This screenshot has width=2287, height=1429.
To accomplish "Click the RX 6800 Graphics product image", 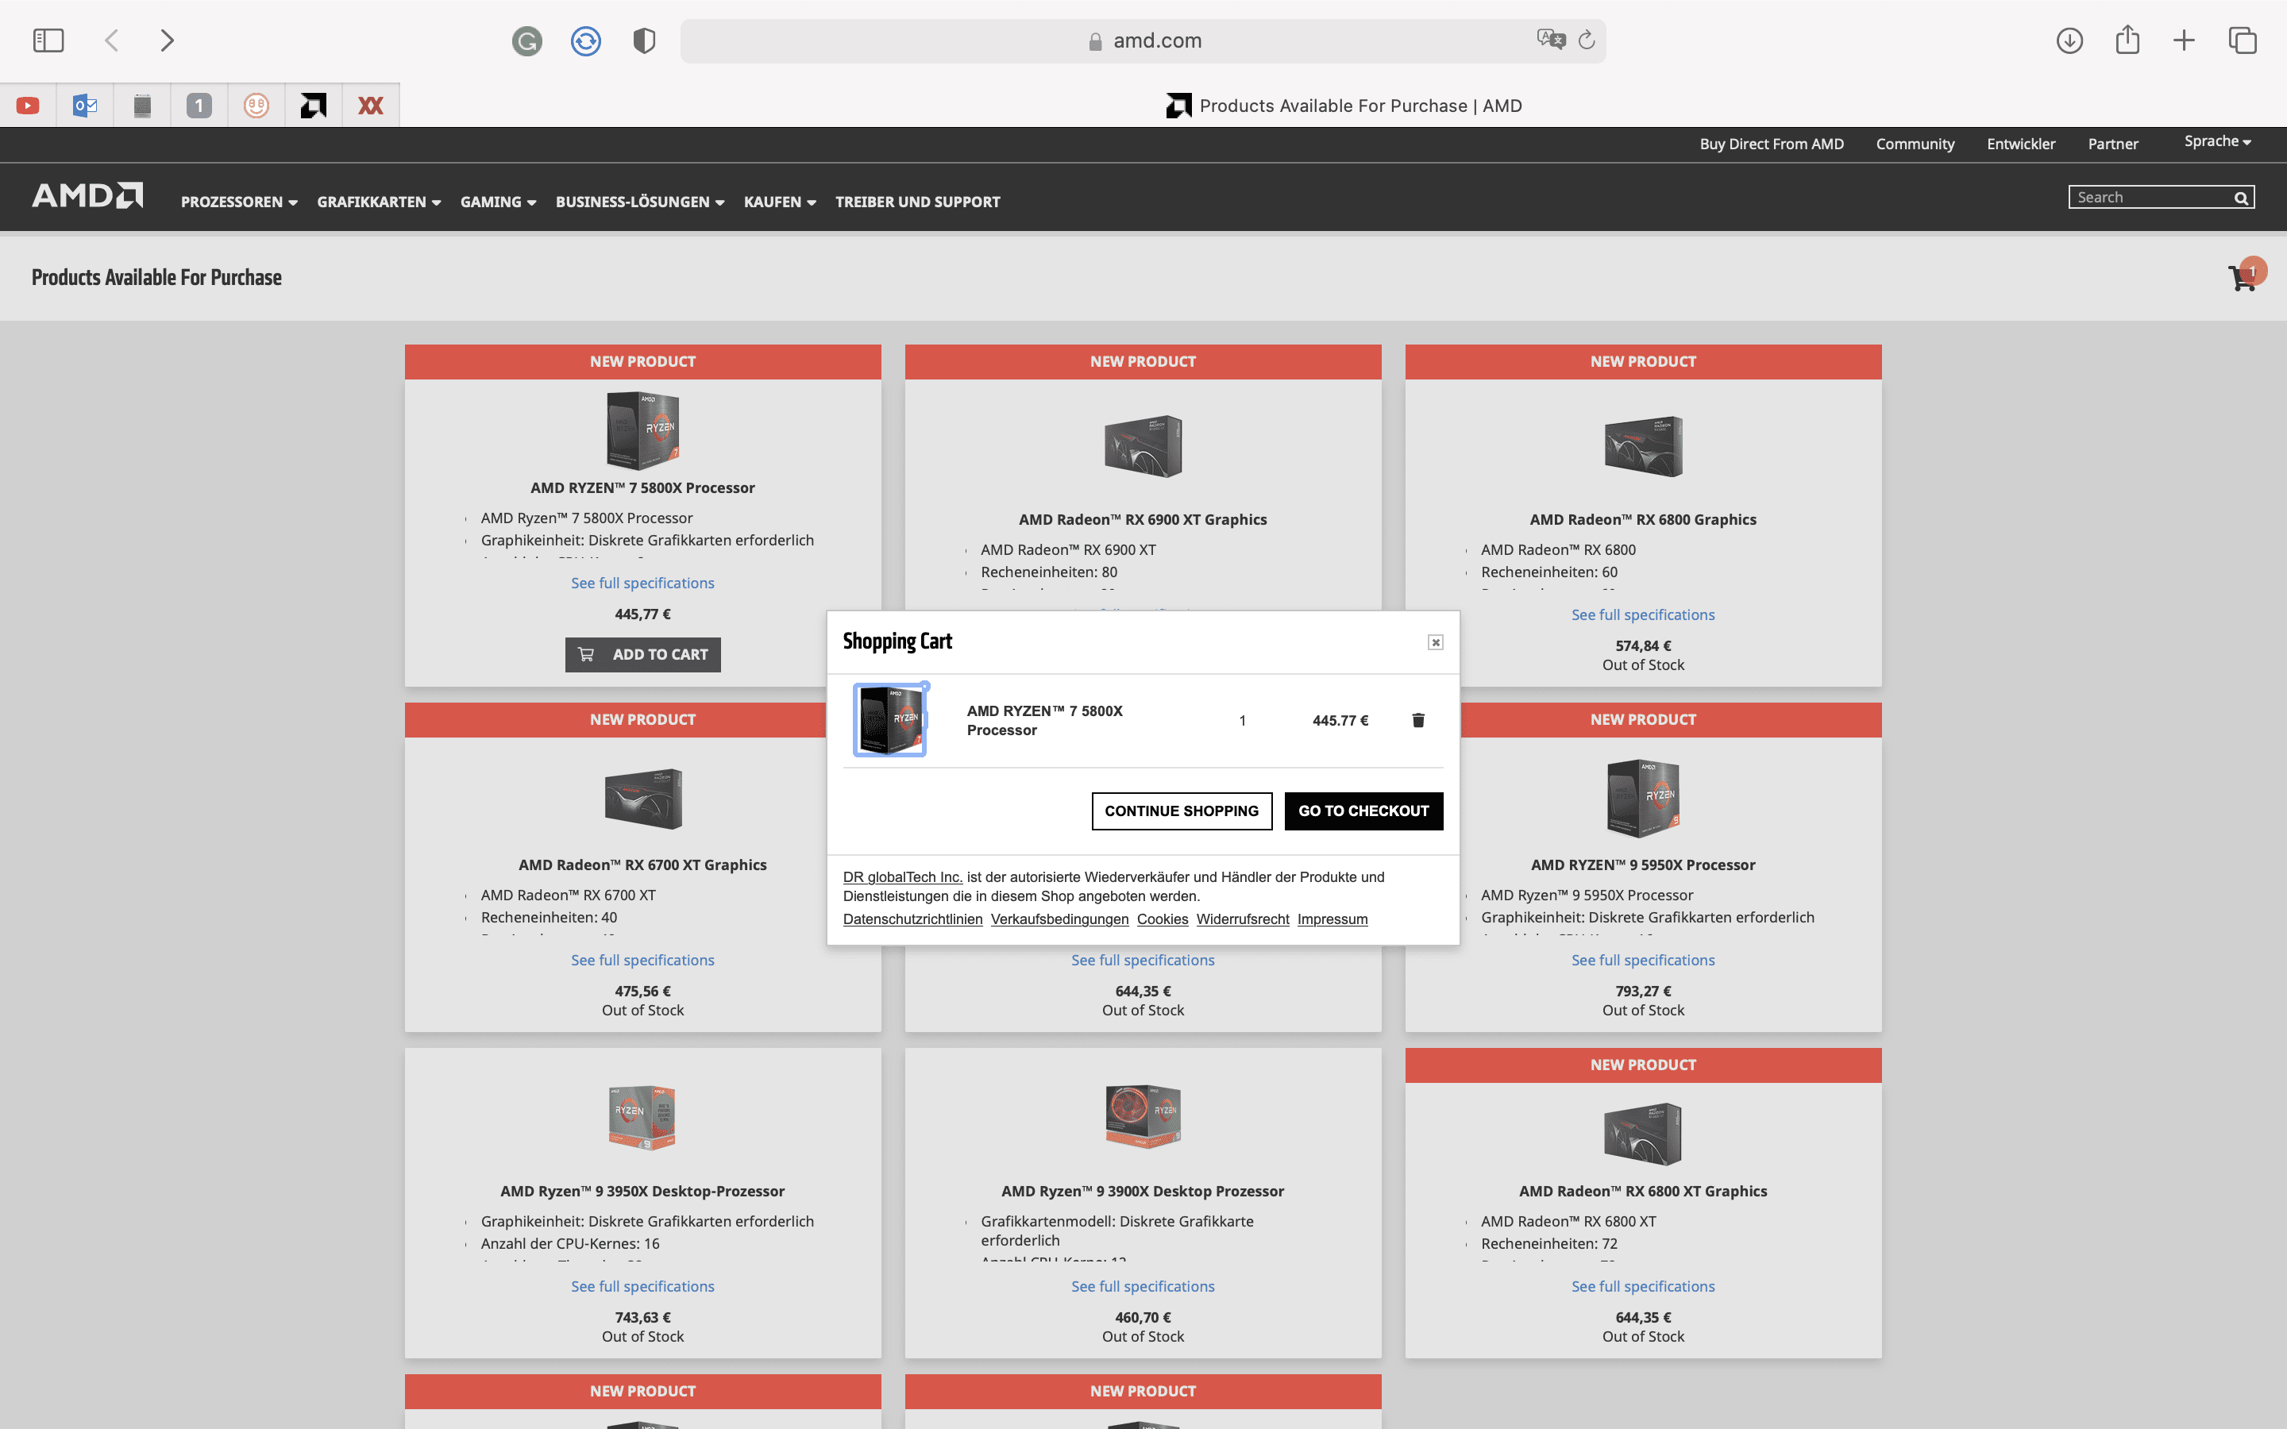I will (1642, 445).
